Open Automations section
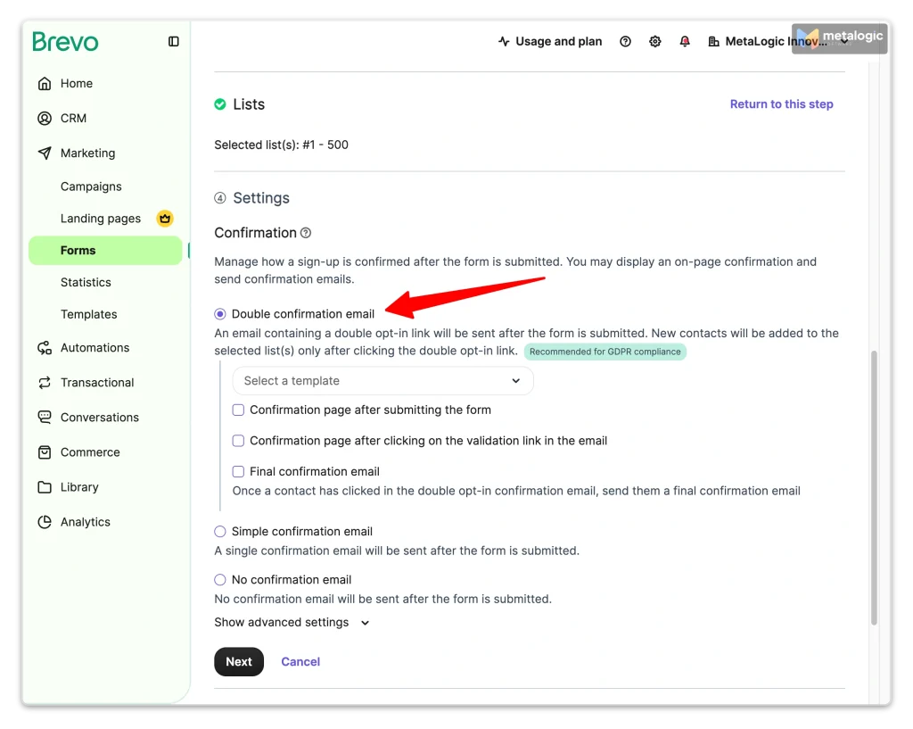This screenshot has height=729, width=913. pos(95,348)
